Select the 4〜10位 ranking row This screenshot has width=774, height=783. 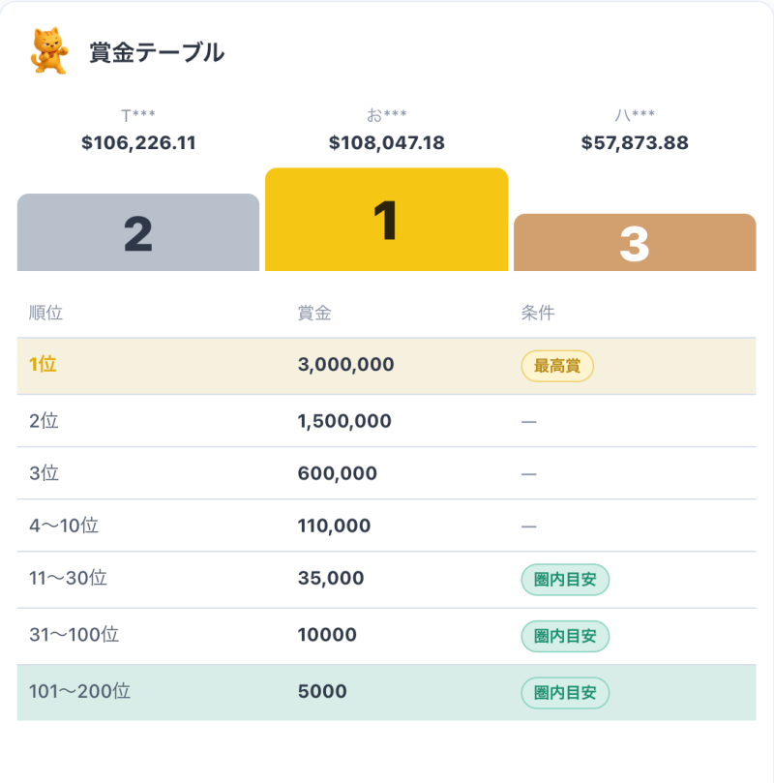click(387, 526)
